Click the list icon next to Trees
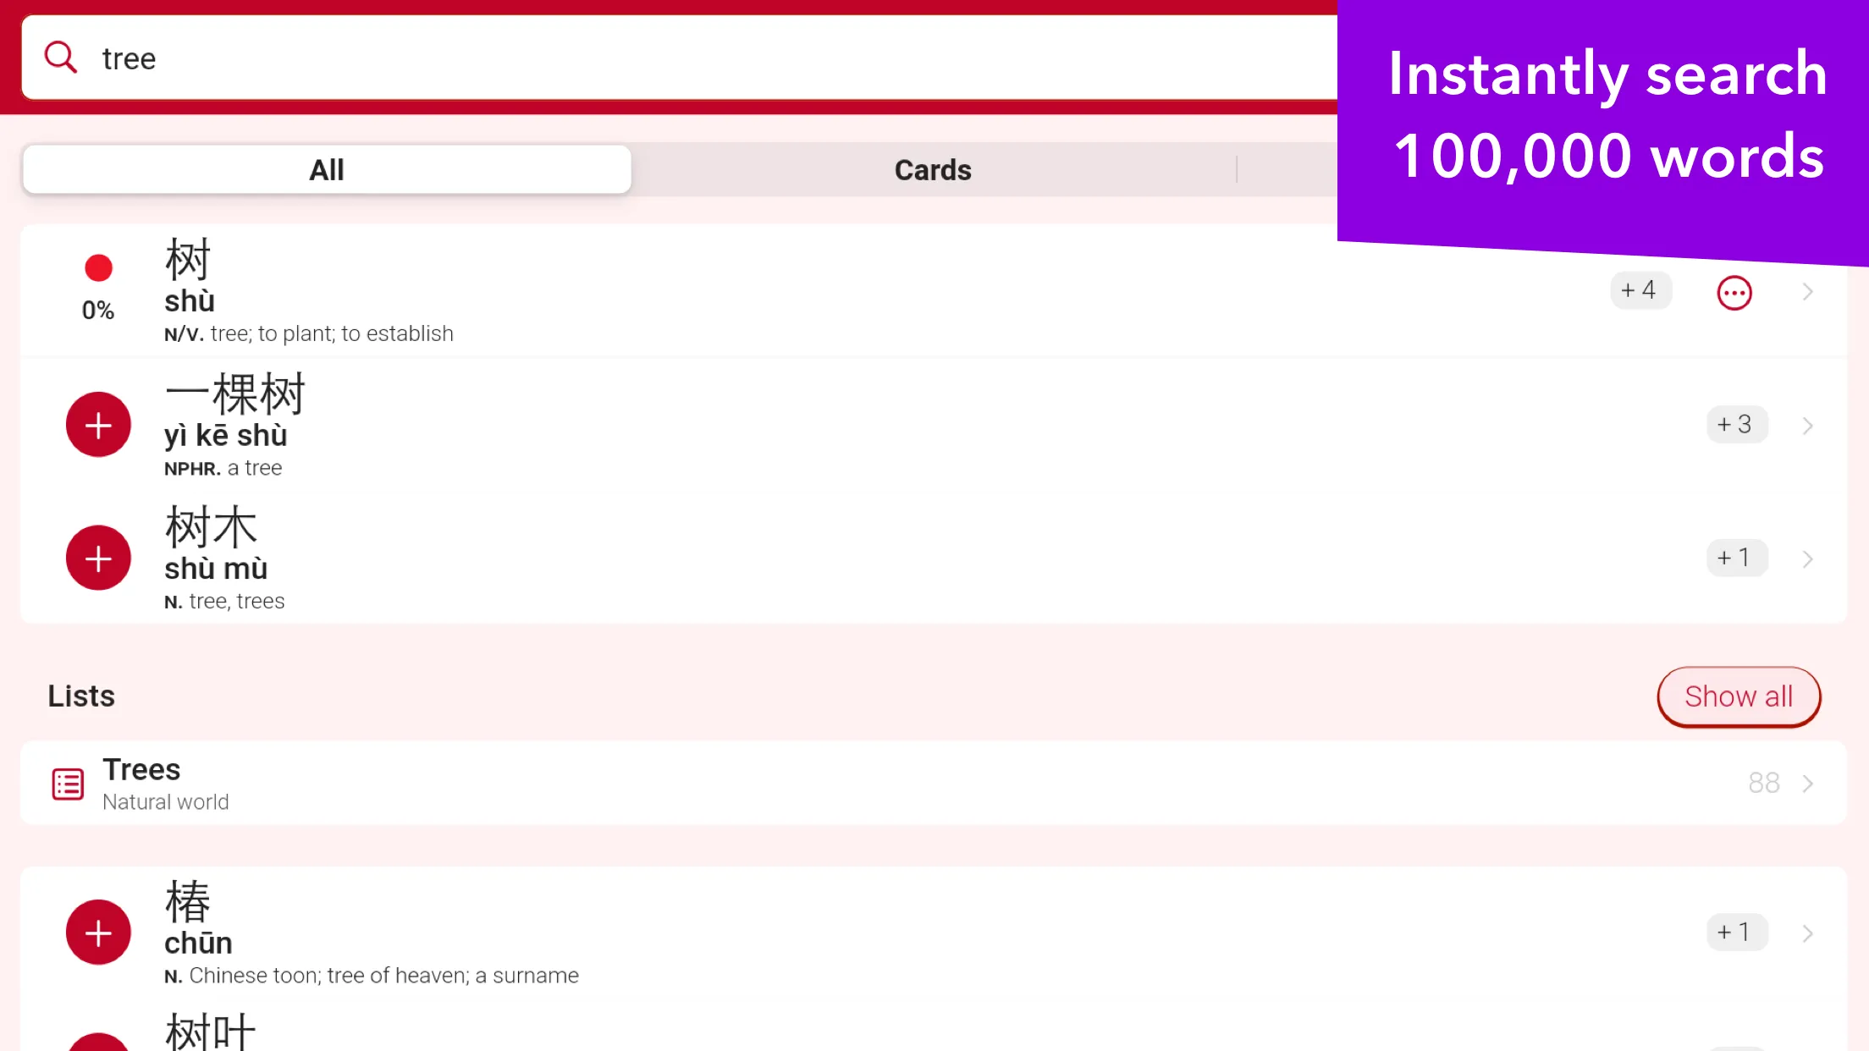The image size is (1869, 1051). point(68,783)
